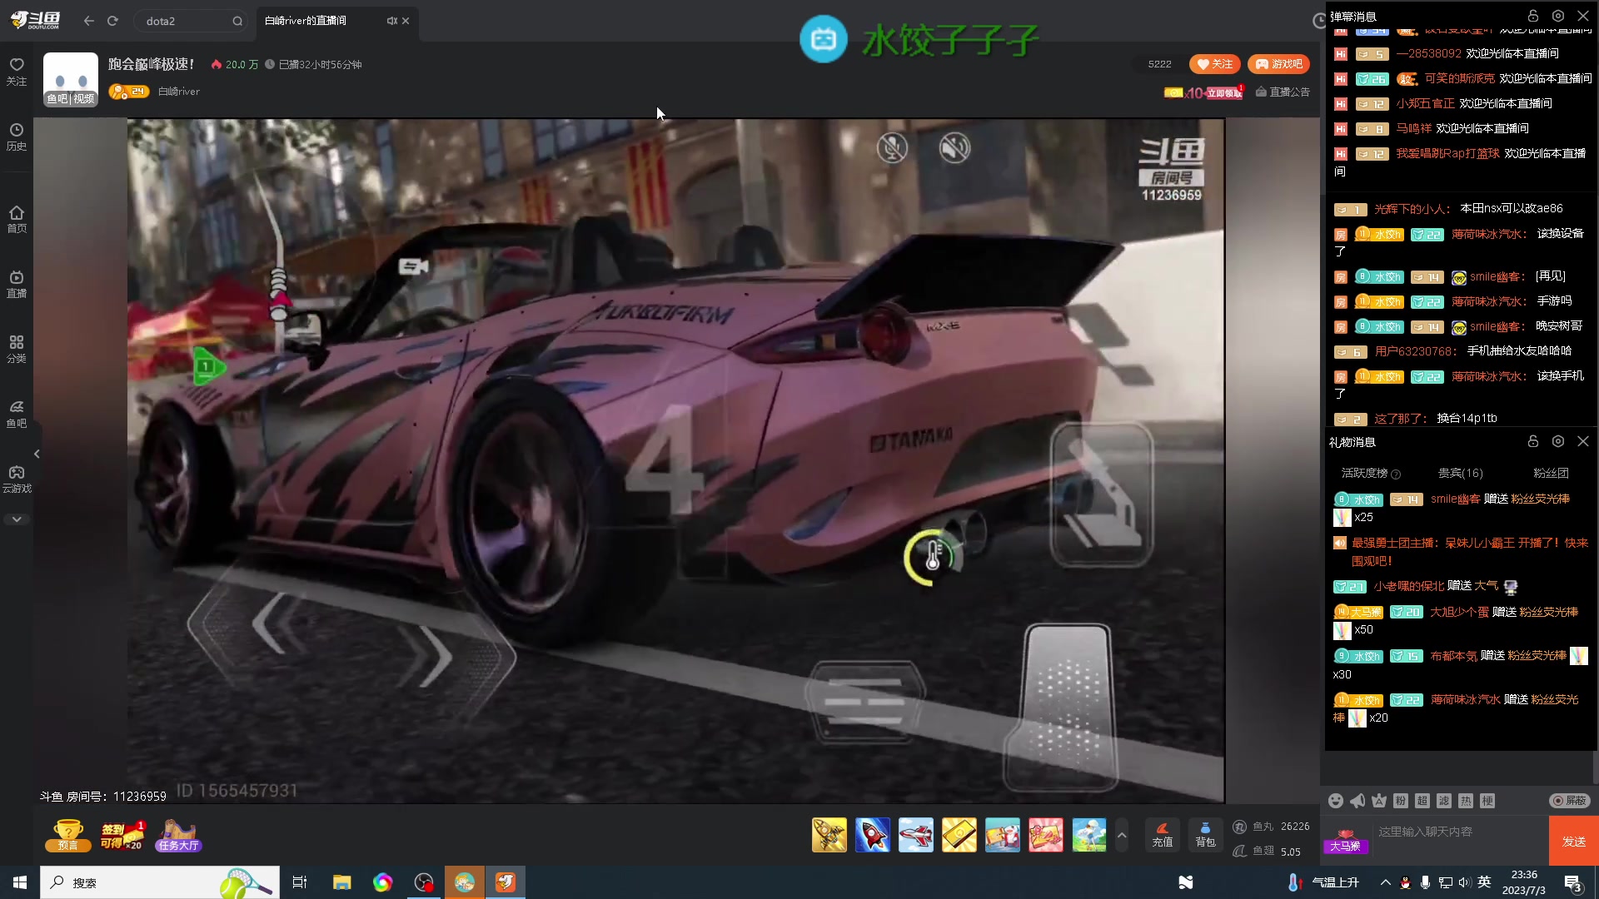Open the 大马猴 fan badge selector
This screenshot has height=899, width=1599.
tap(1345, 841)
